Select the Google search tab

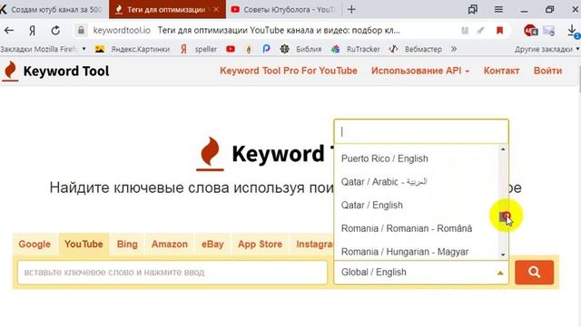34,244
